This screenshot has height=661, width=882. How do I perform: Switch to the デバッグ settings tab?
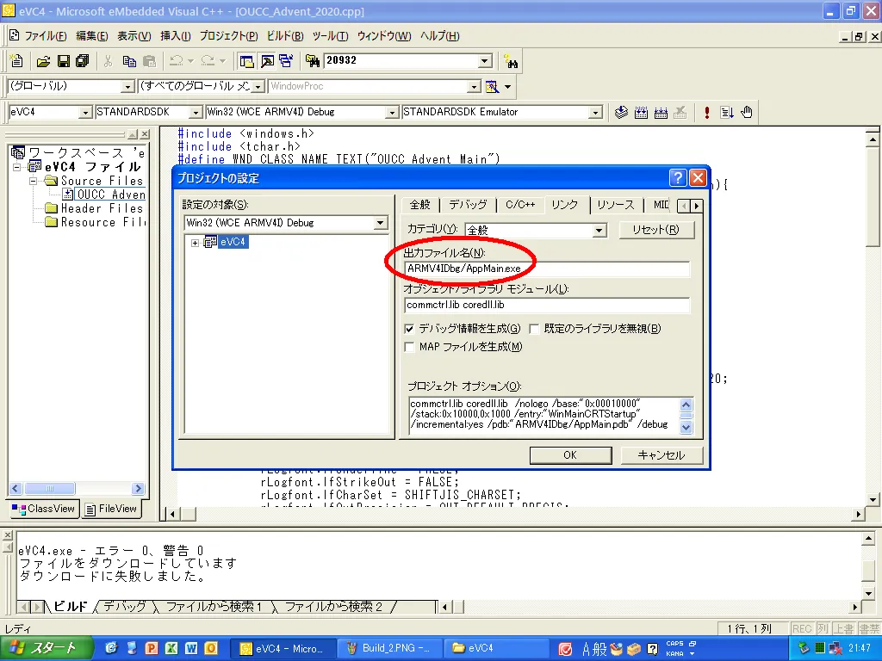tap(468, 205)
